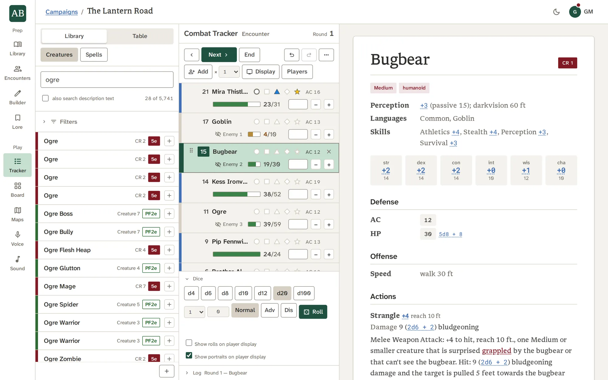Click the Roll dice button

click(313, 312)
